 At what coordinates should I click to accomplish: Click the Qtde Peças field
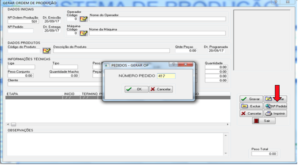click(x=186, y=51)
